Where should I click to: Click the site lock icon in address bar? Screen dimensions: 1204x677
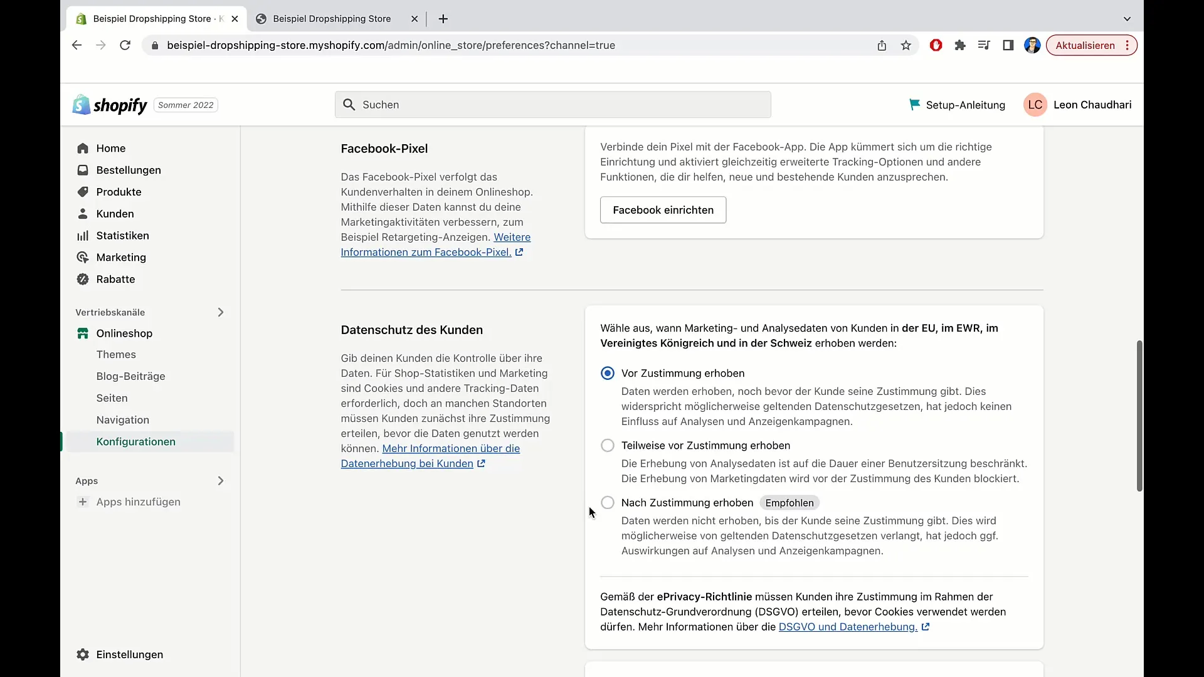(x=155, y=45)
